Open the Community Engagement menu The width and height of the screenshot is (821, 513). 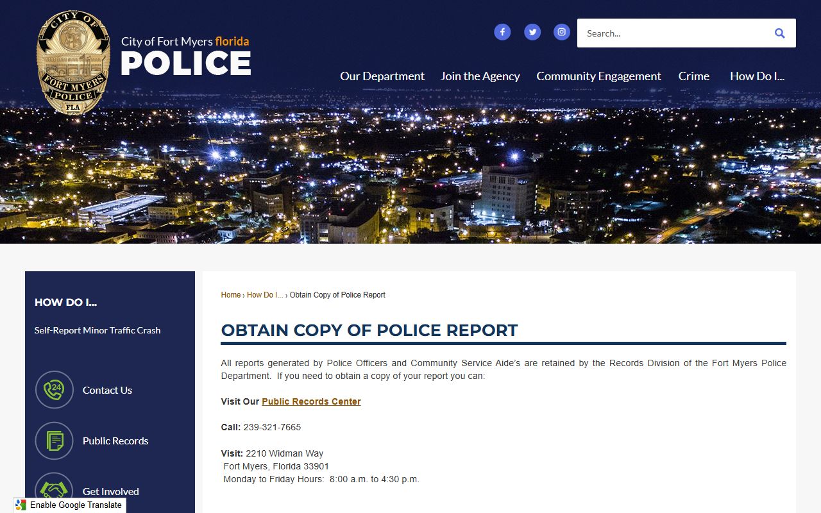(599, 76)
